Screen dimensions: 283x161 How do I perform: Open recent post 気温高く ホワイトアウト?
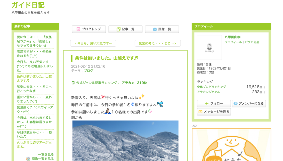tap(35, 109)
